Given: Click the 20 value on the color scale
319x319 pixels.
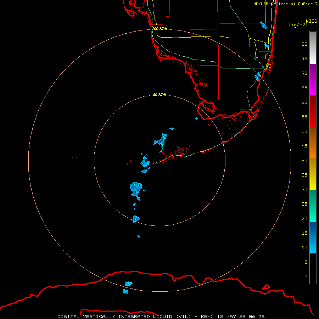Looking at the screenshot, I should click(304, 218).
